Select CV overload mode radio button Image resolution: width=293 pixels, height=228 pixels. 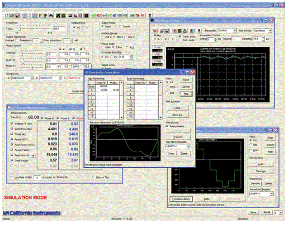click(112, 57)
